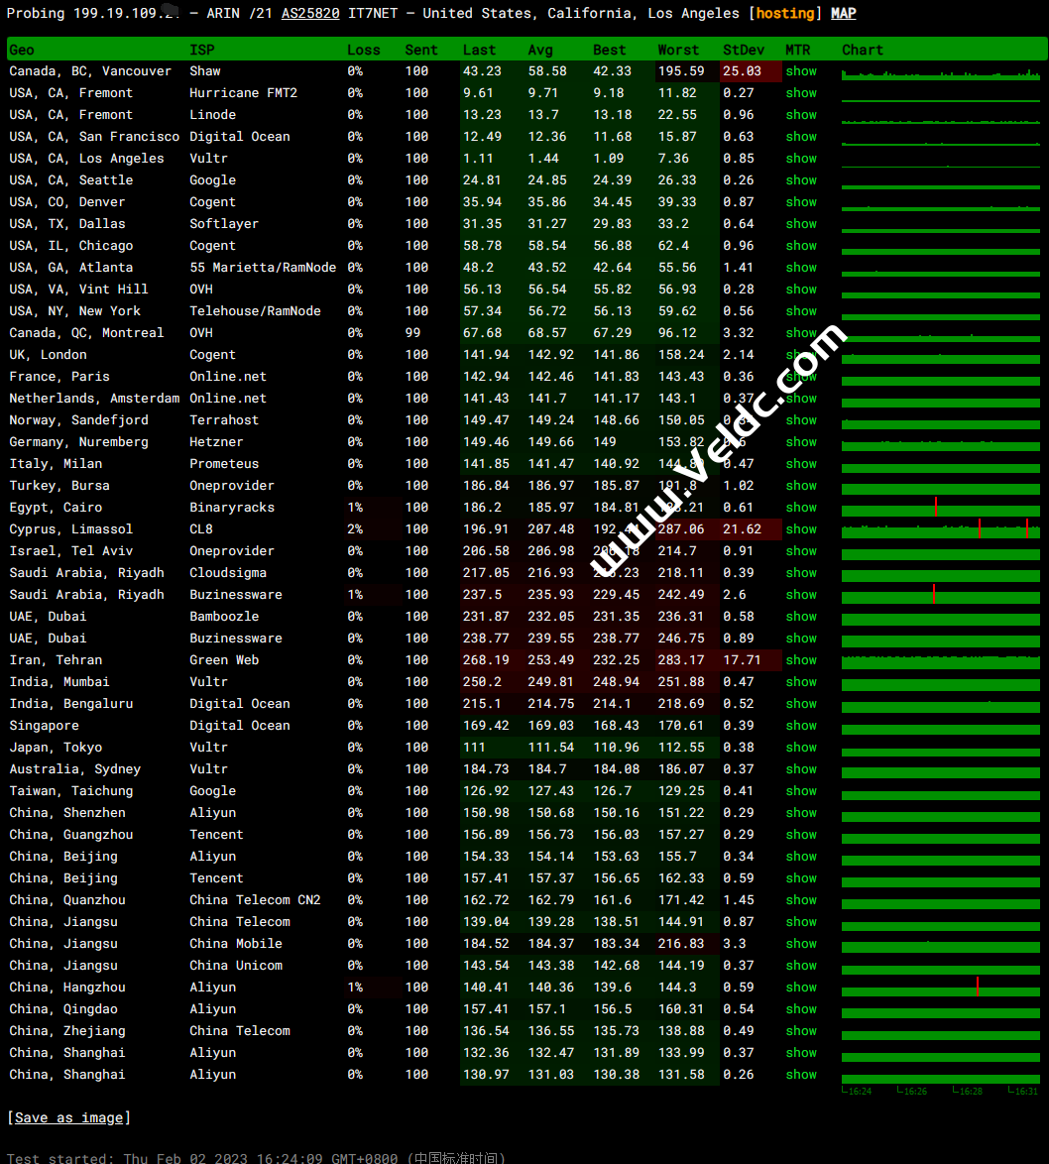The height and width of the screenshot is (1164, 1049).
Task: Select Worst value 287.06 for Cyprus
Action: click(681, 529)
